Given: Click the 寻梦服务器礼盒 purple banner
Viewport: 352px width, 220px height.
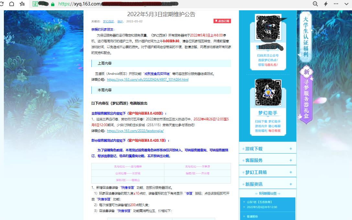Looking at the screenshot, I should [x=306, y=95].
